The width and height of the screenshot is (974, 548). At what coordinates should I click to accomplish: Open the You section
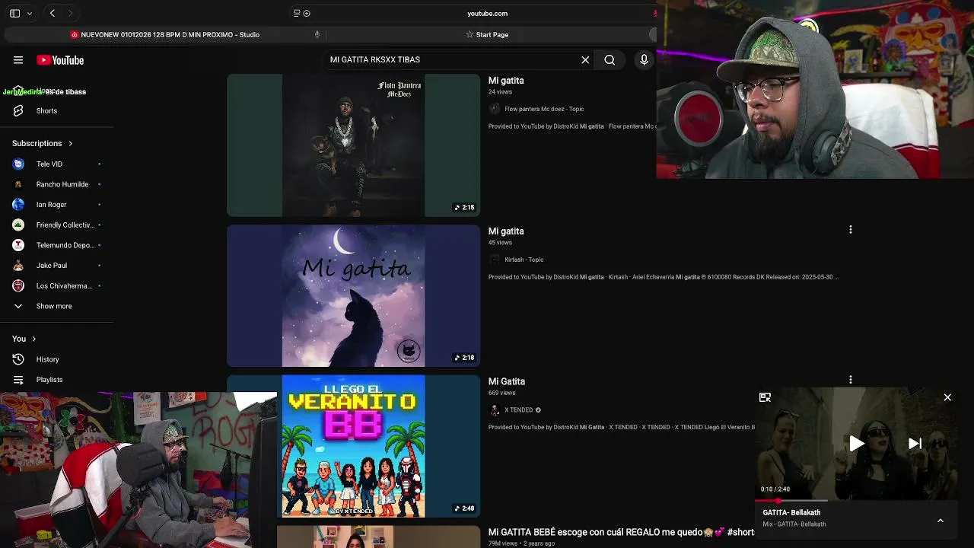(24, 339)
